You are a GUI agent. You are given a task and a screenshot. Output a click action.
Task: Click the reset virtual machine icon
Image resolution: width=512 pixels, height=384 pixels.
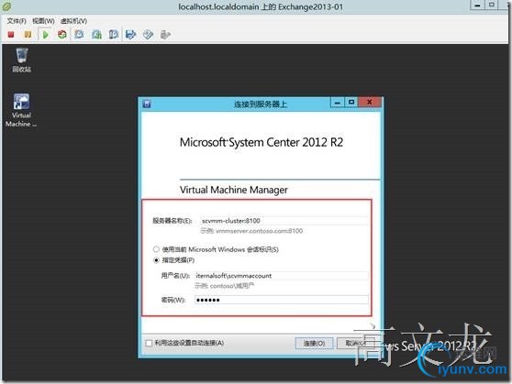62,34
